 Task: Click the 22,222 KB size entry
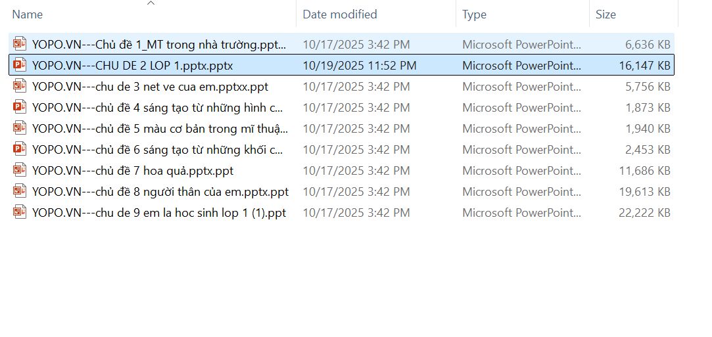tap(644, 213)
